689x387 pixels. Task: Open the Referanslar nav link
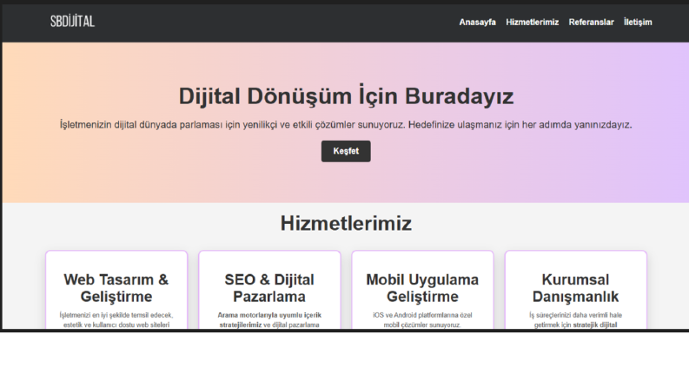point(591,22)
